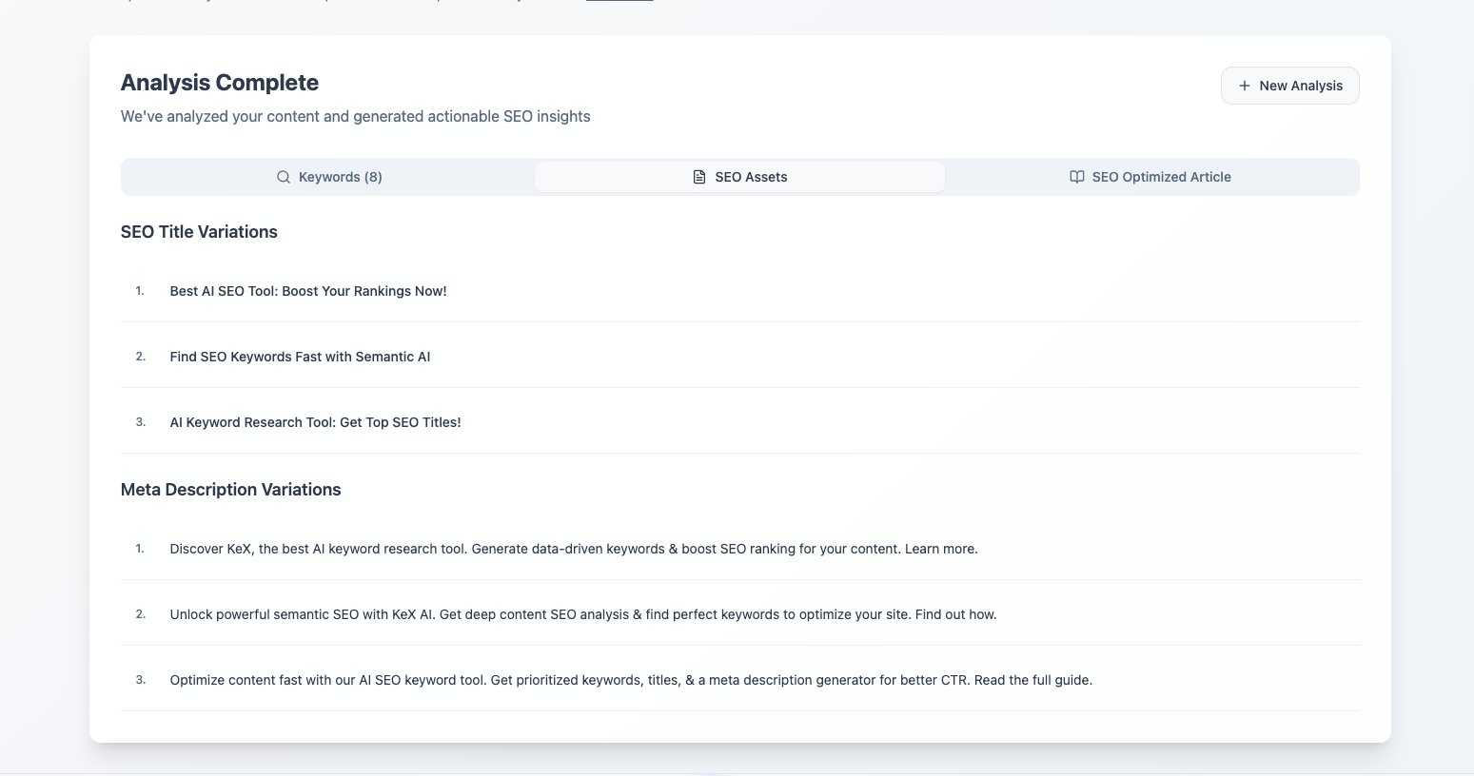Click 'AI Keyword Research Tool: Get Top SEO Titles!'
The image size is (1474, 776).
315,422
